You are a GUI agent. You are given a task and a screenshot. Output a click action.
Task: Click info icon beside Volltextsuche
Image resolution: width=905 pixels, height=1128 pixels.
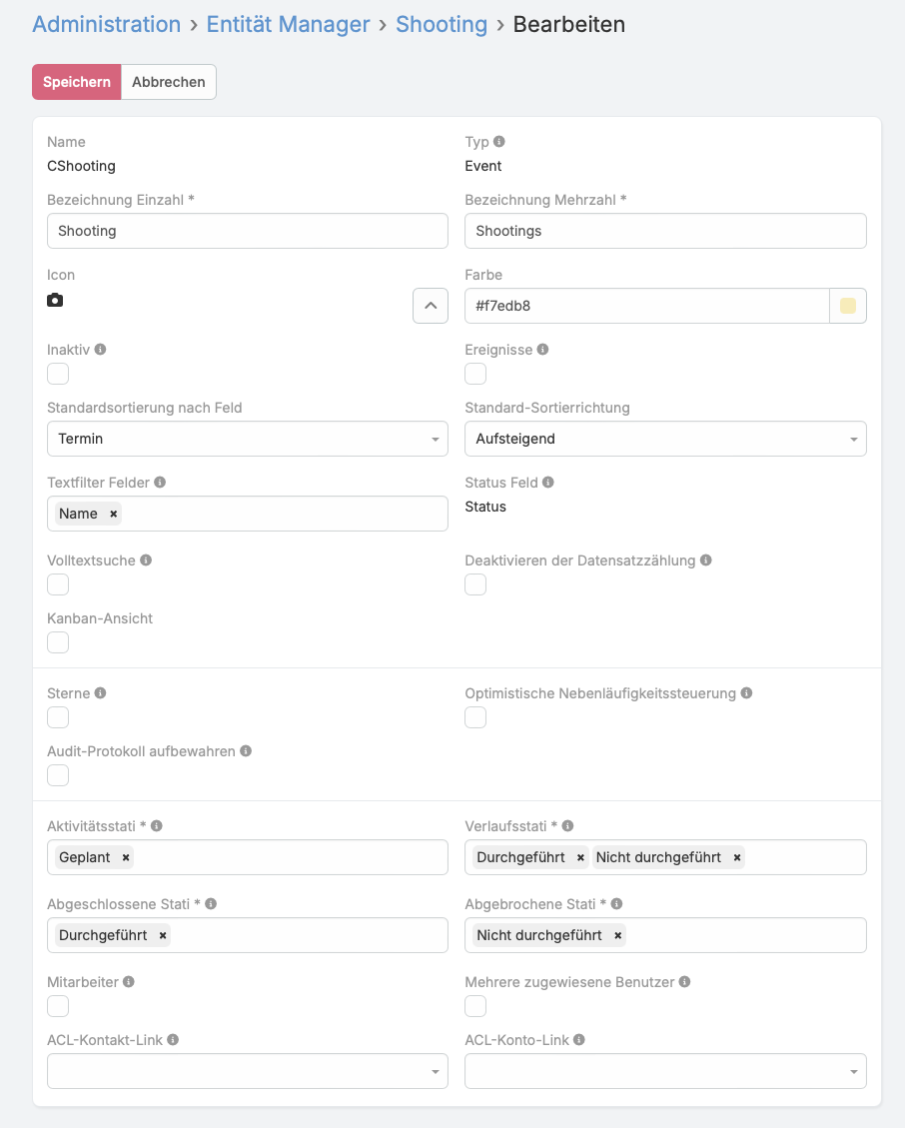tap(146, 561)
